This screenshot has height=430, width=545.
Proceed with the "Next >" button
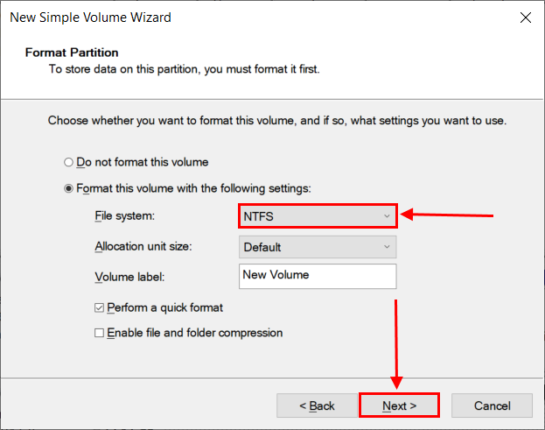click(400, 405)
